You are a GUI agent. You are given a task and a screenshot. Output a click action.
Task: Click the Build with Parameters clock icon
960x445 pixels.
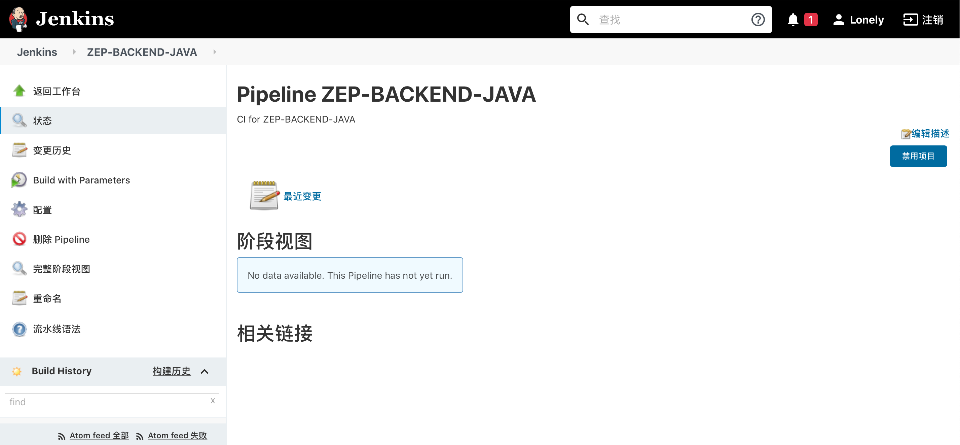19,180
